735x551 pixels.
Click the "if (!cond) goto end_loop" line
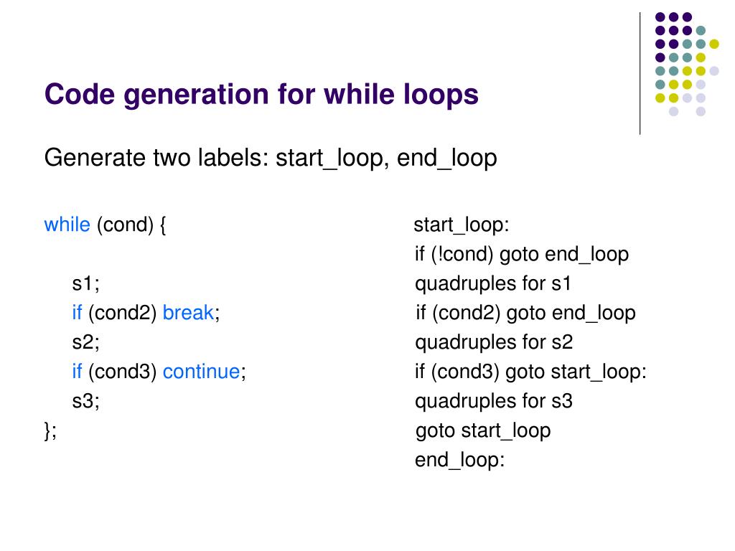(522, 254)
